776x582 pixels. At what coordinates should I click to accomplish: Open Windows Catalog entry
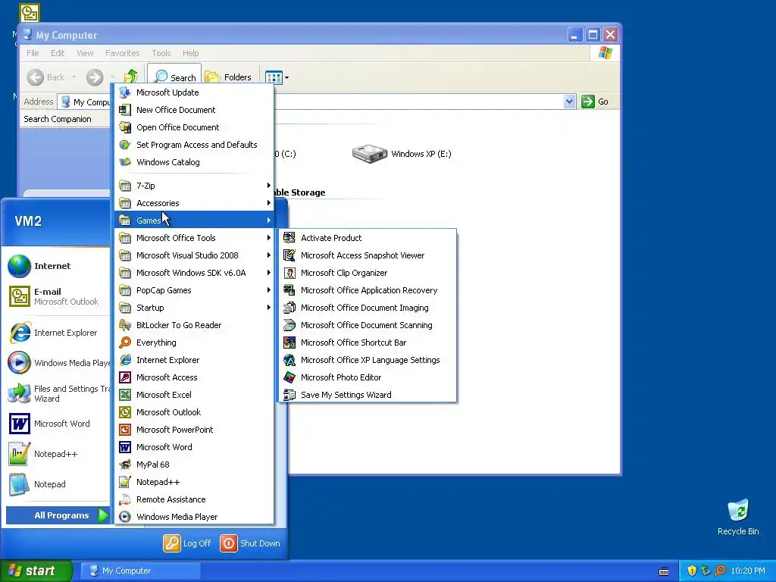194,162
